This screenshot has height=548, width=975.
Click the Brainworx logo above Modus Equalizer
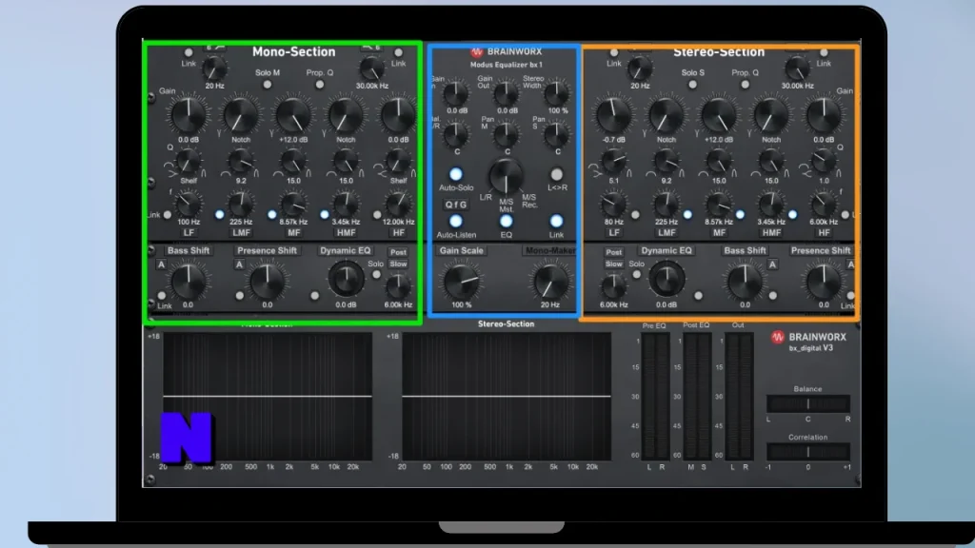pyautogui.click(x=507, y=51)
